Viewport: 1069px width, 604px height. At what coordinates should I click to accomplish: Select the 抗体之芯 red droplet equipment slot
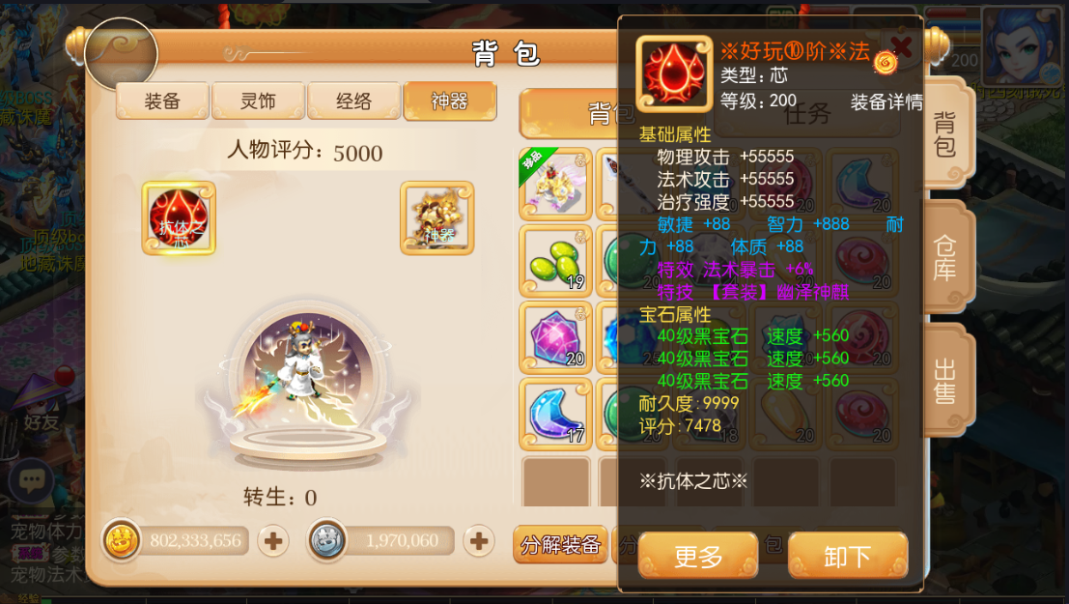pos(179,217)
